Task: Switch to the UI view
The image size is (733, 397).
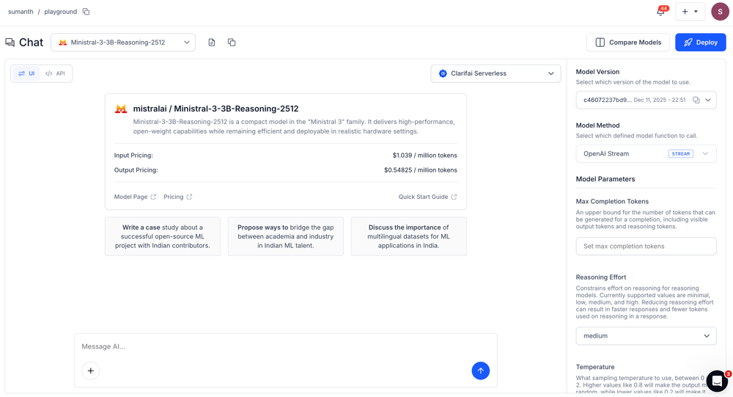Action: point(26,73)
